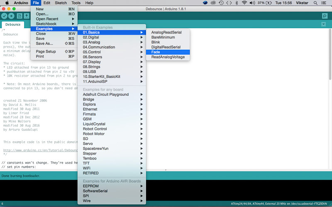Expand the 04.Communication examples submenu

click(x=112, y=47)
